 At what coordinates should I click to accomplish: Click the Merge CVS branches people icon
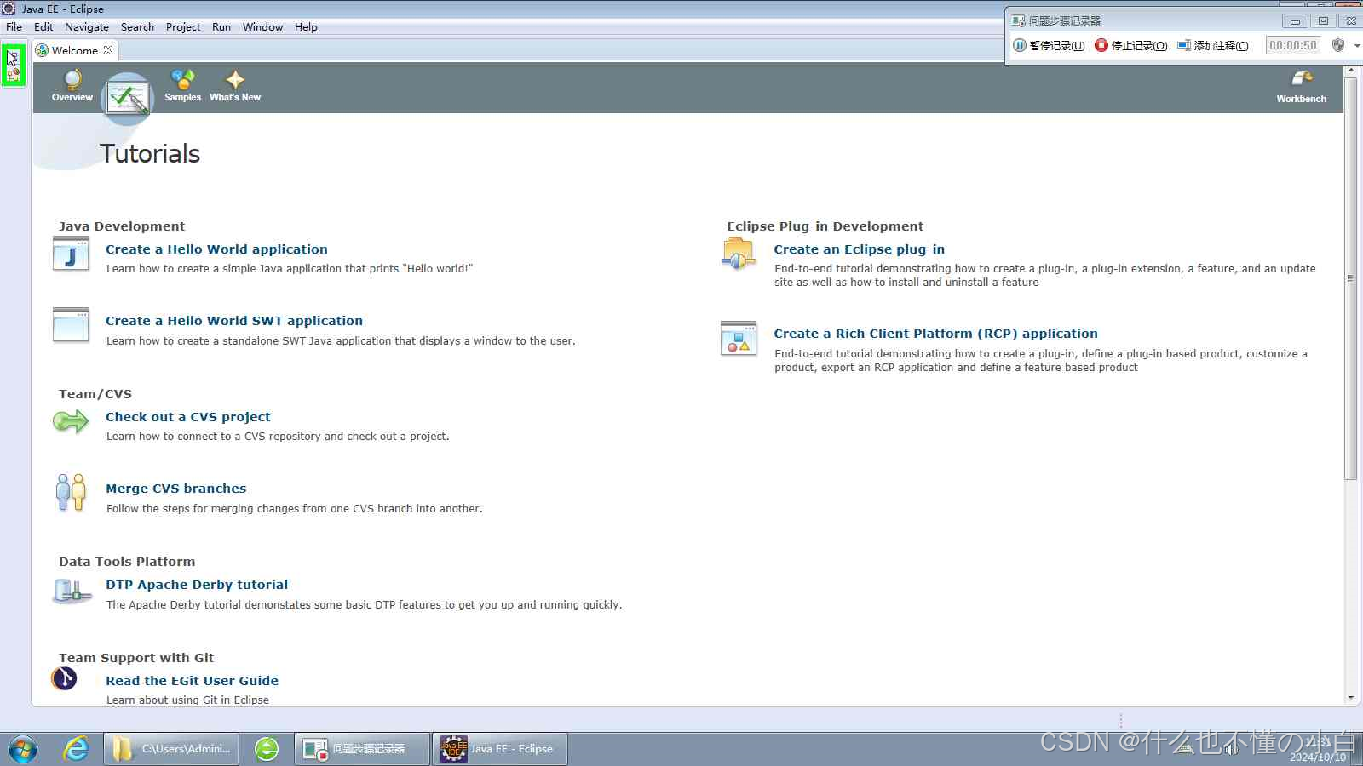[71, 493]
